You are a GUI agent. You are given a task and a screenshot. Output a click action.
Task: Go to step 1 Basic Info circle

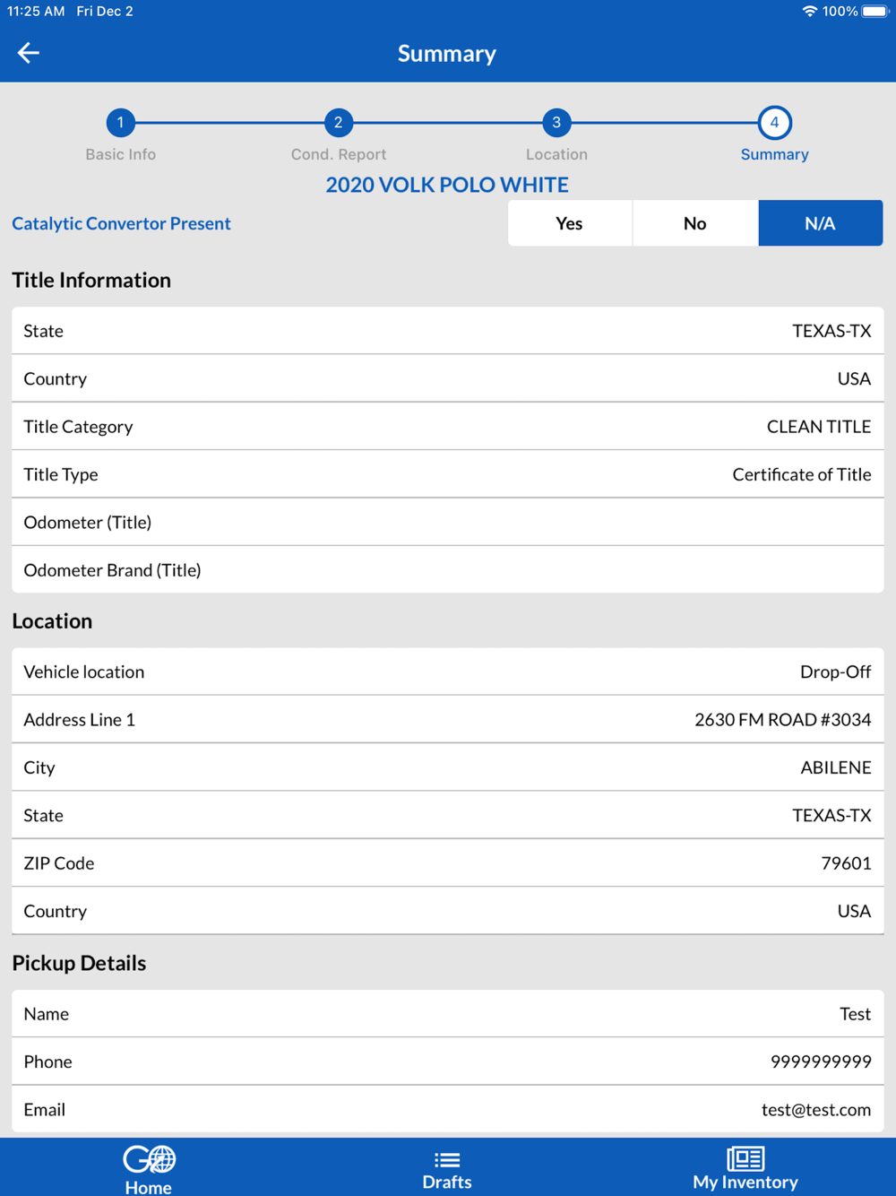(x=120, y=123)
